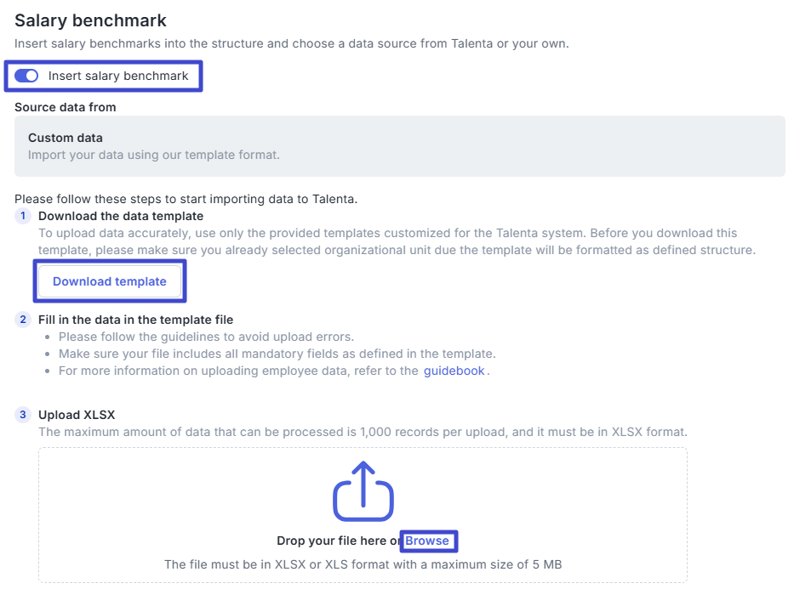Click the "Import your data" description text
The image size is (794, 589).
pyautogui.click(x=153, y=155)
